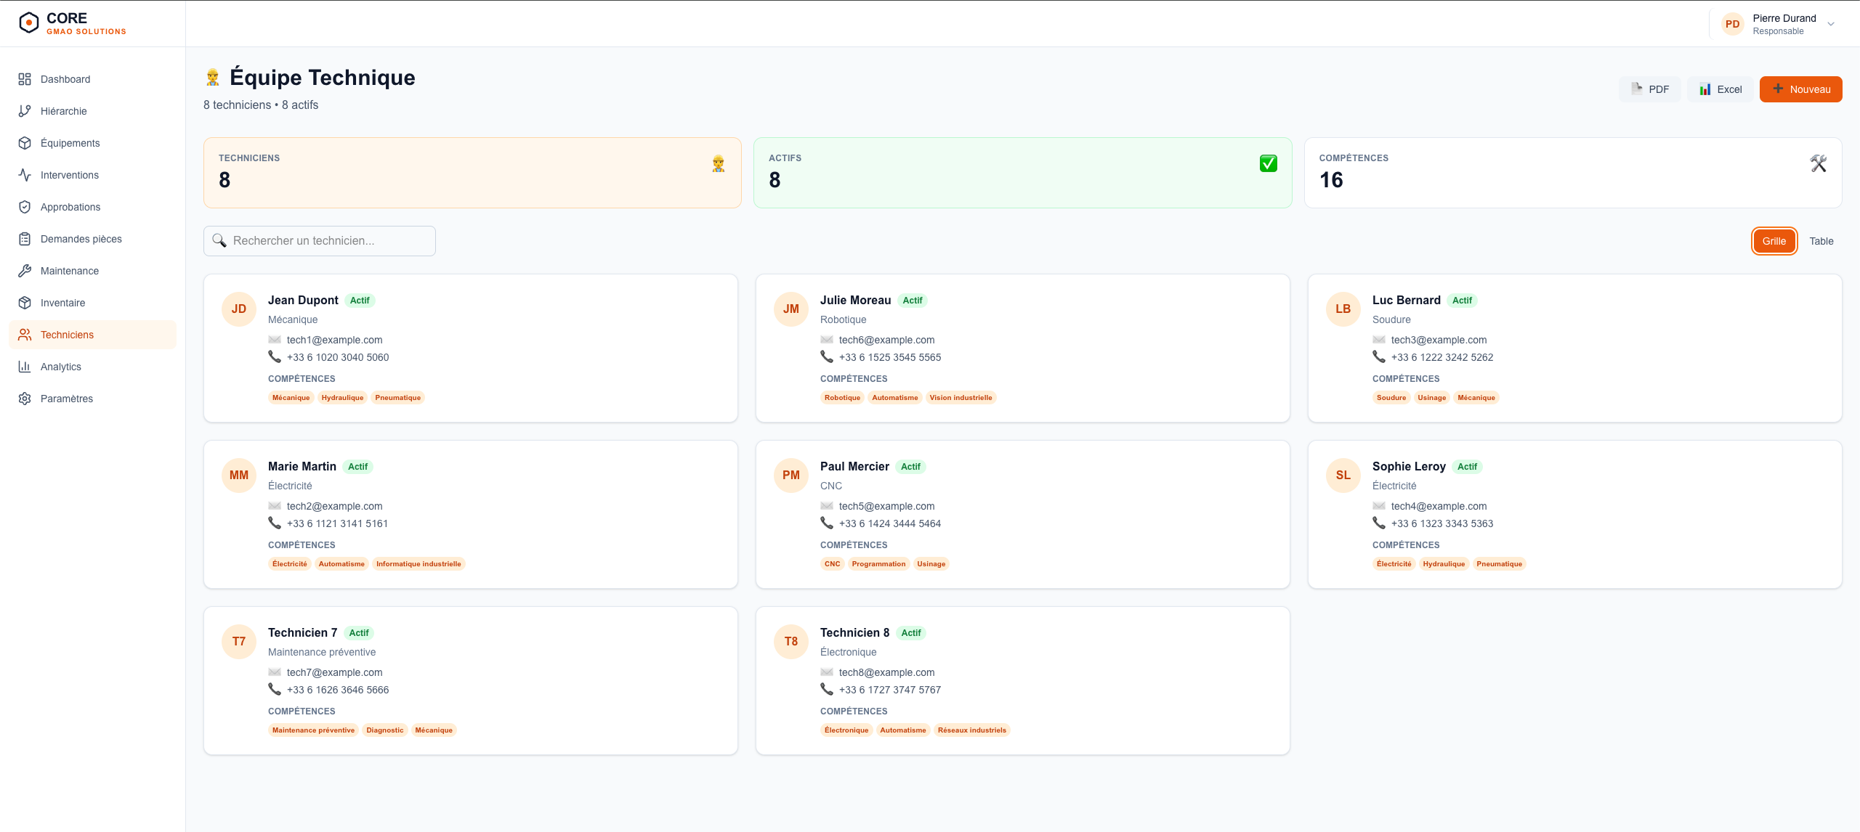1860x832 pixels.
Task: Click email tech2@example.com
Action: coord(335,506)
